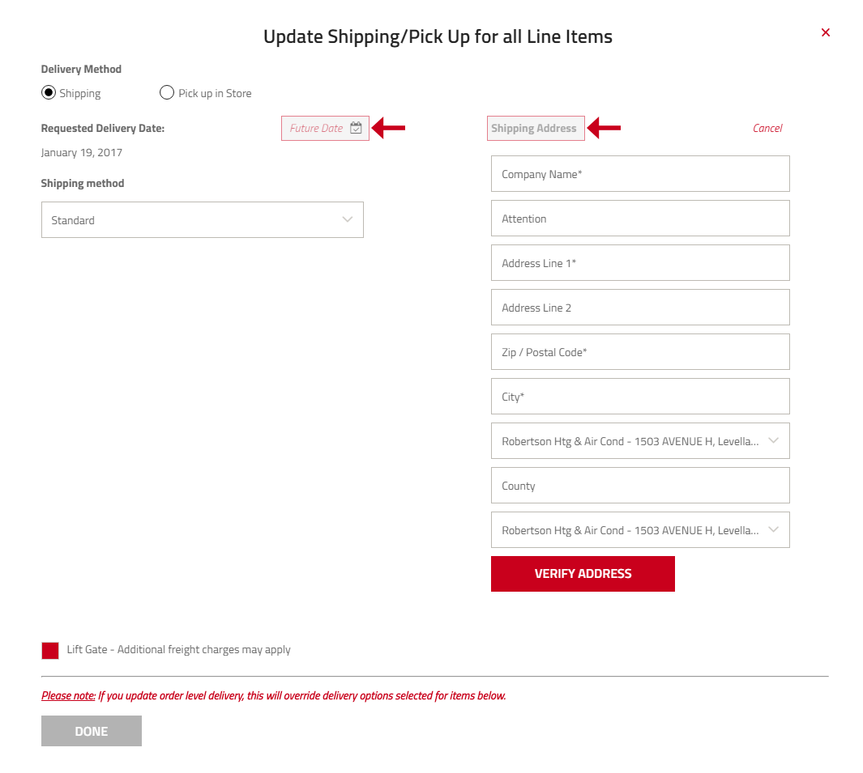Click the Shipping Address button
This screenshot has width=863, height=773.
(x=536, y=128)
